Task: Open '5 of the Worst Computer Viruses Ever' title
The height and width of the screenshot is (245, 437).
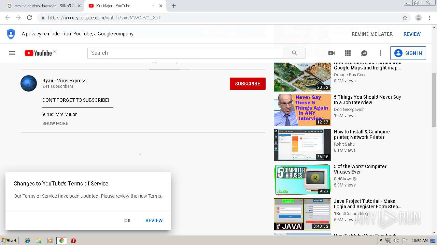Action: [x=360, y=169]
